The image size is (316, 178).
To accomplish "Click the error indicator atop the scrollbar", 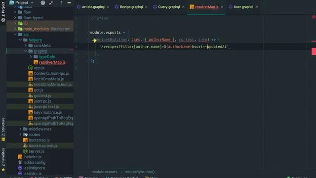I will tap(314, 17).
